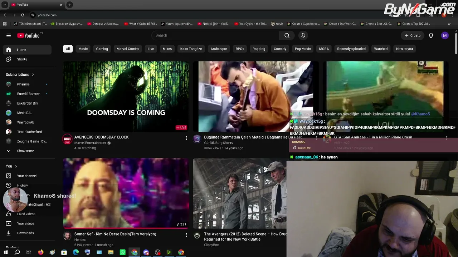Screen dimensions: 458x257
Task: Open Khamos subscription channel
Action: coord(27,84)
